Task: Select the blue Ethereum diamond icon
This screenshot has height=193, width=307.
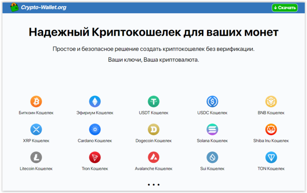Action: (95, 102)
